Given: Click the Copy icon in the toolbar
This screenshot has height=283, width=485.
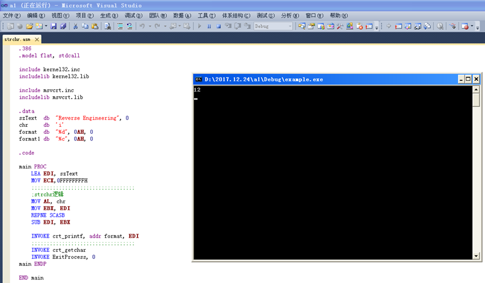Looking at the screenshot, I should coord(85,26).
